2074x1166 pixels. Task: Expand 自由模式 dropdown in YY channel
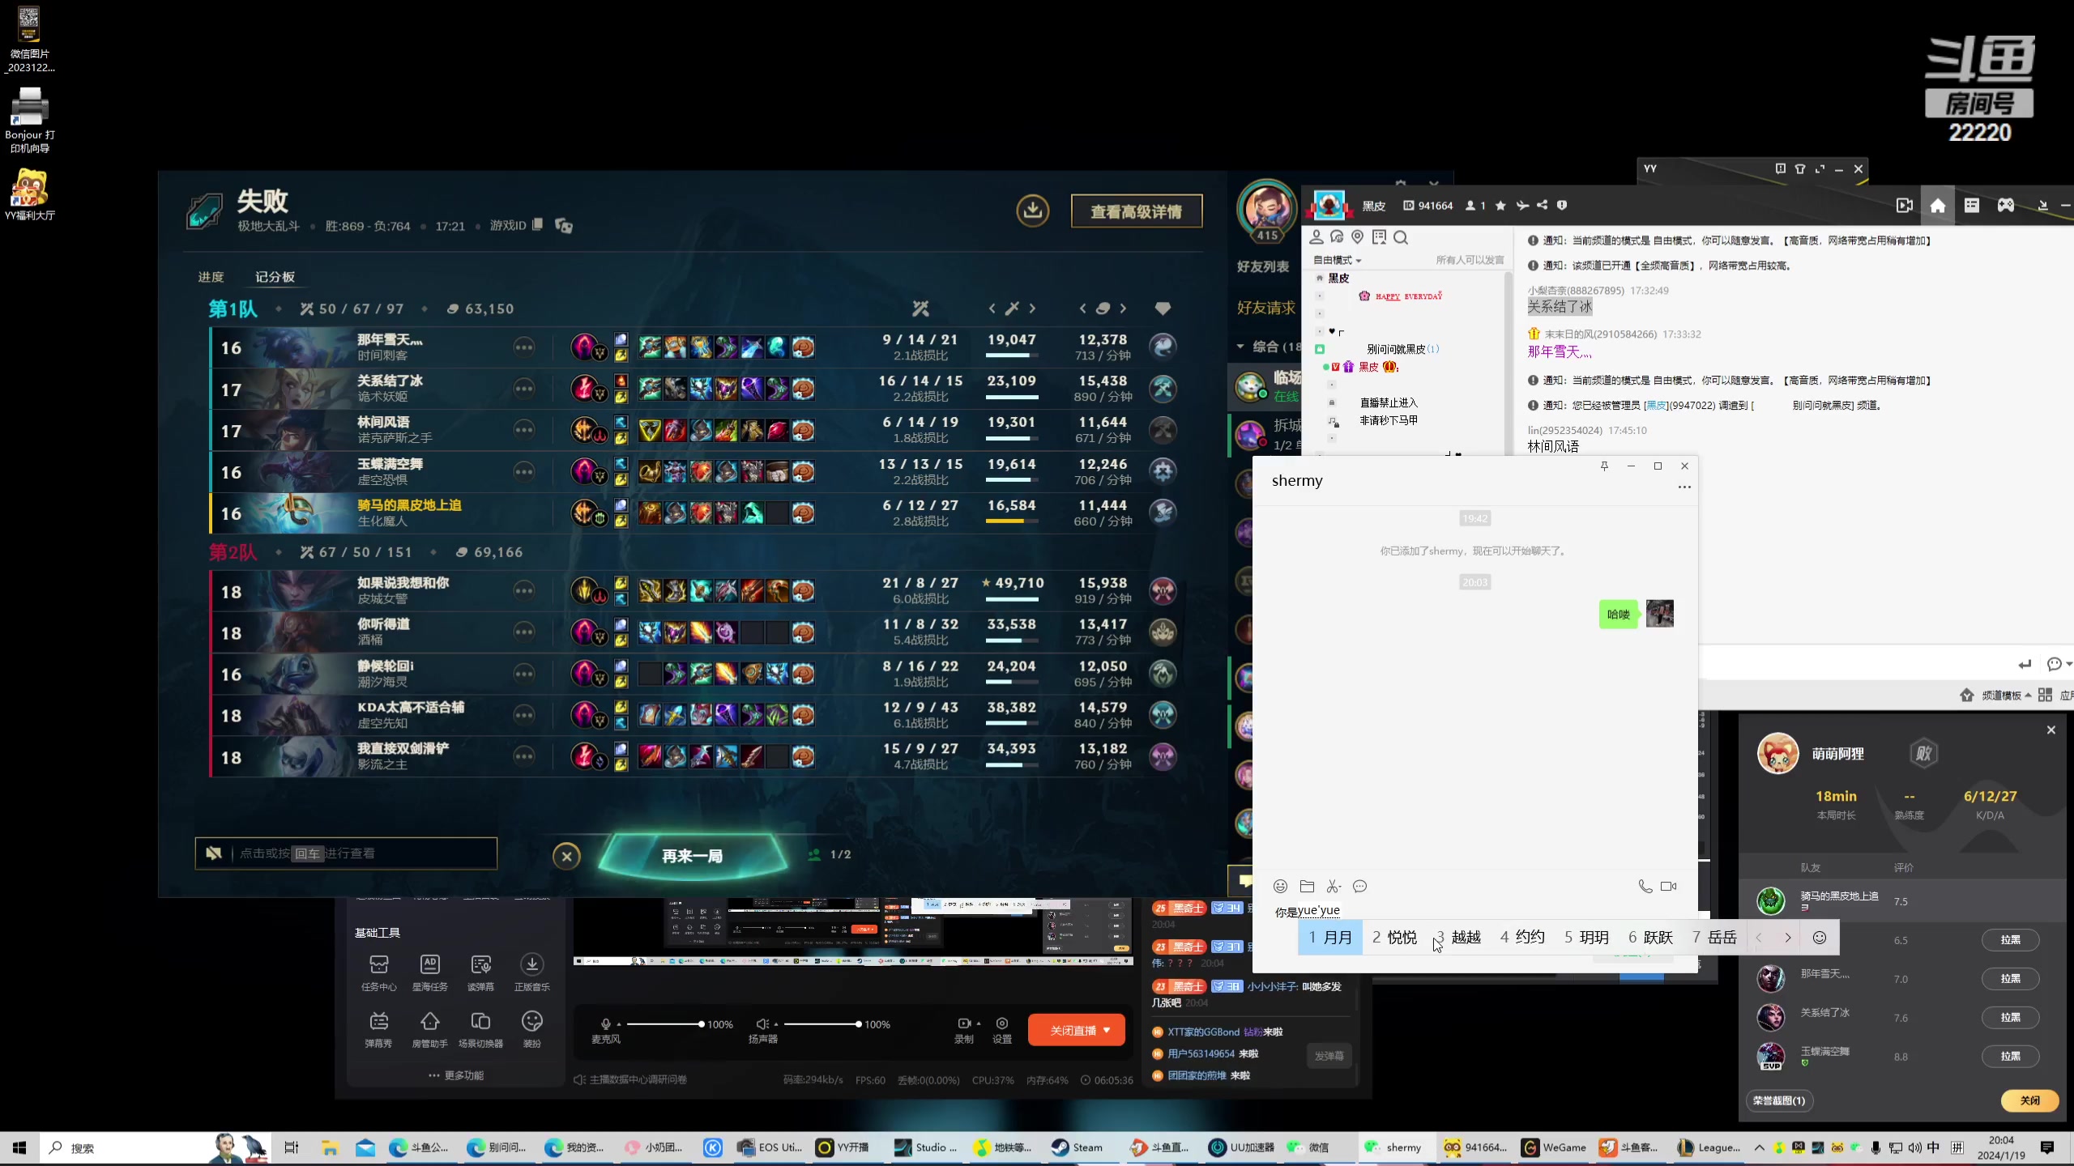point(1337,260)
